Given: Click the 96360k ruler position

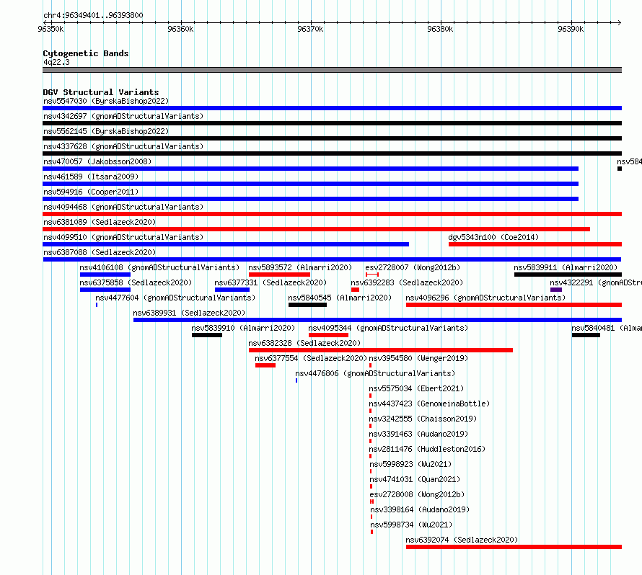Looking at the screenshot, I should pos(180,29).
